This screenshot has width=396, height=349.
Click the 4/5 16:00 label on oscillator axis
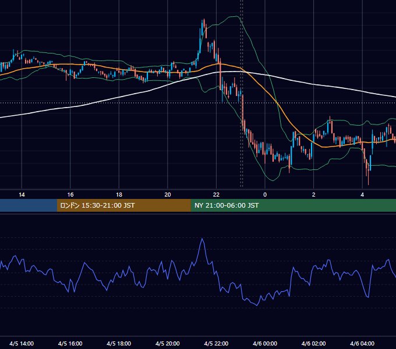tap(70, 343)
